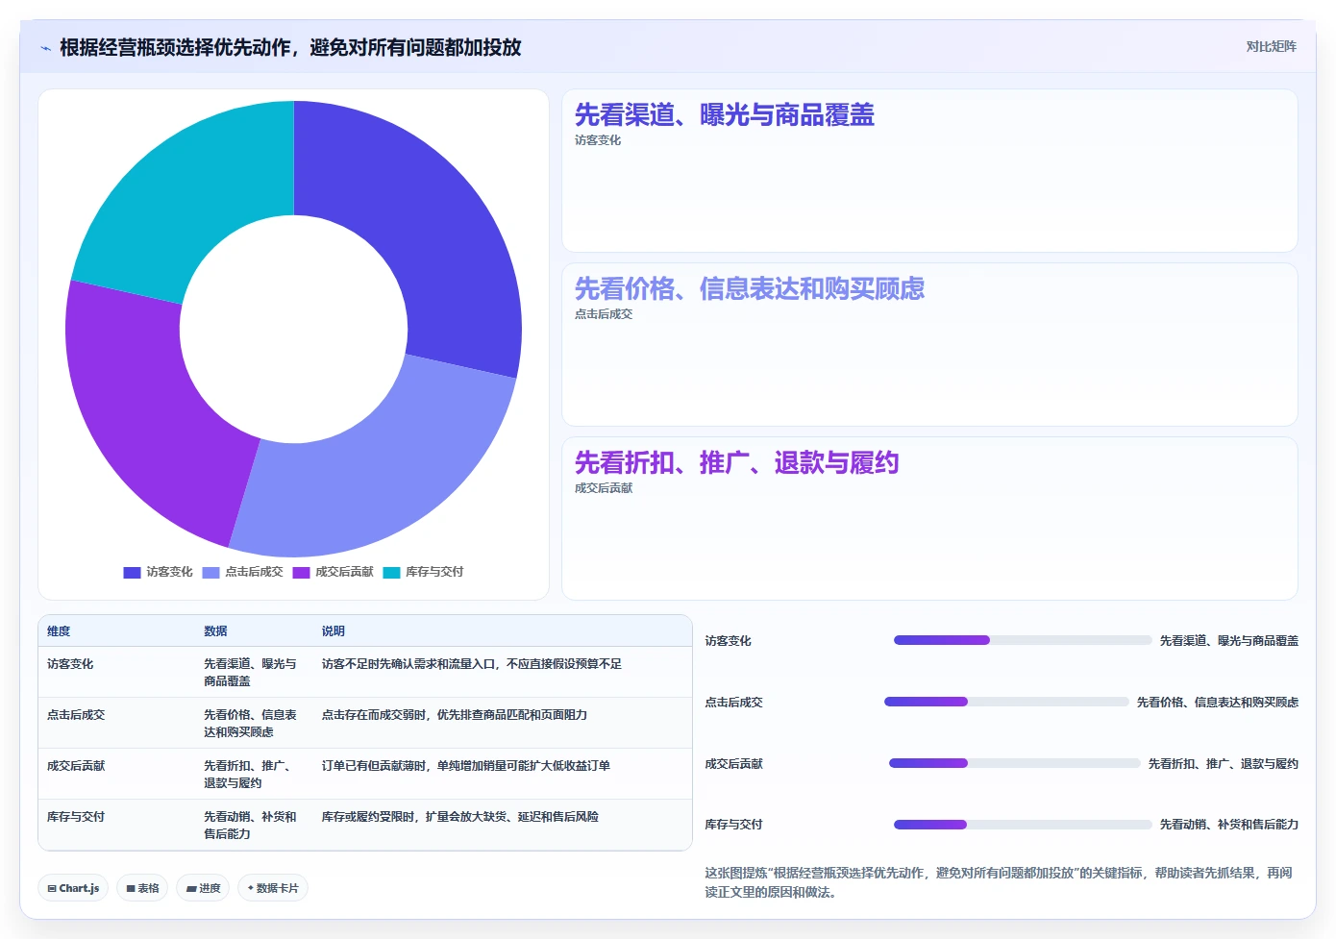Screen dimensions: 1336x939
Task: Open the 先看价格、信息表达和购买顾虑 card
Action: 929,345
